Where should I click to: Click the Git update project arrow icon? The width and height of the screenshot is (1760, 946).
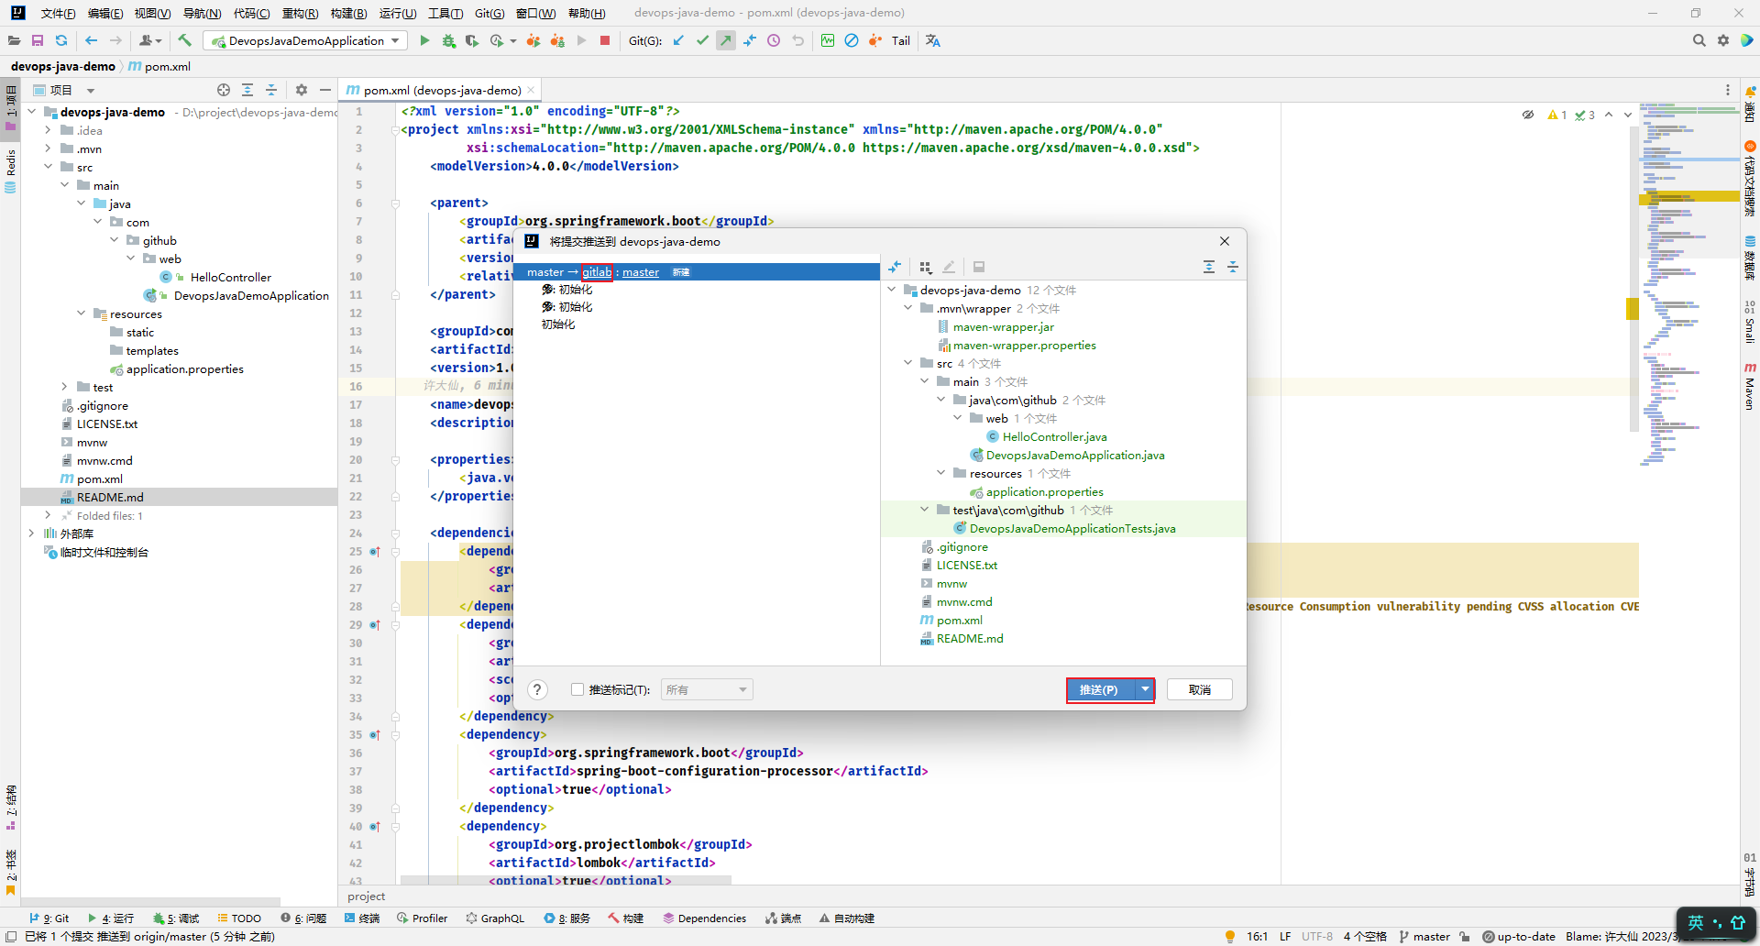tap(678, 40)
